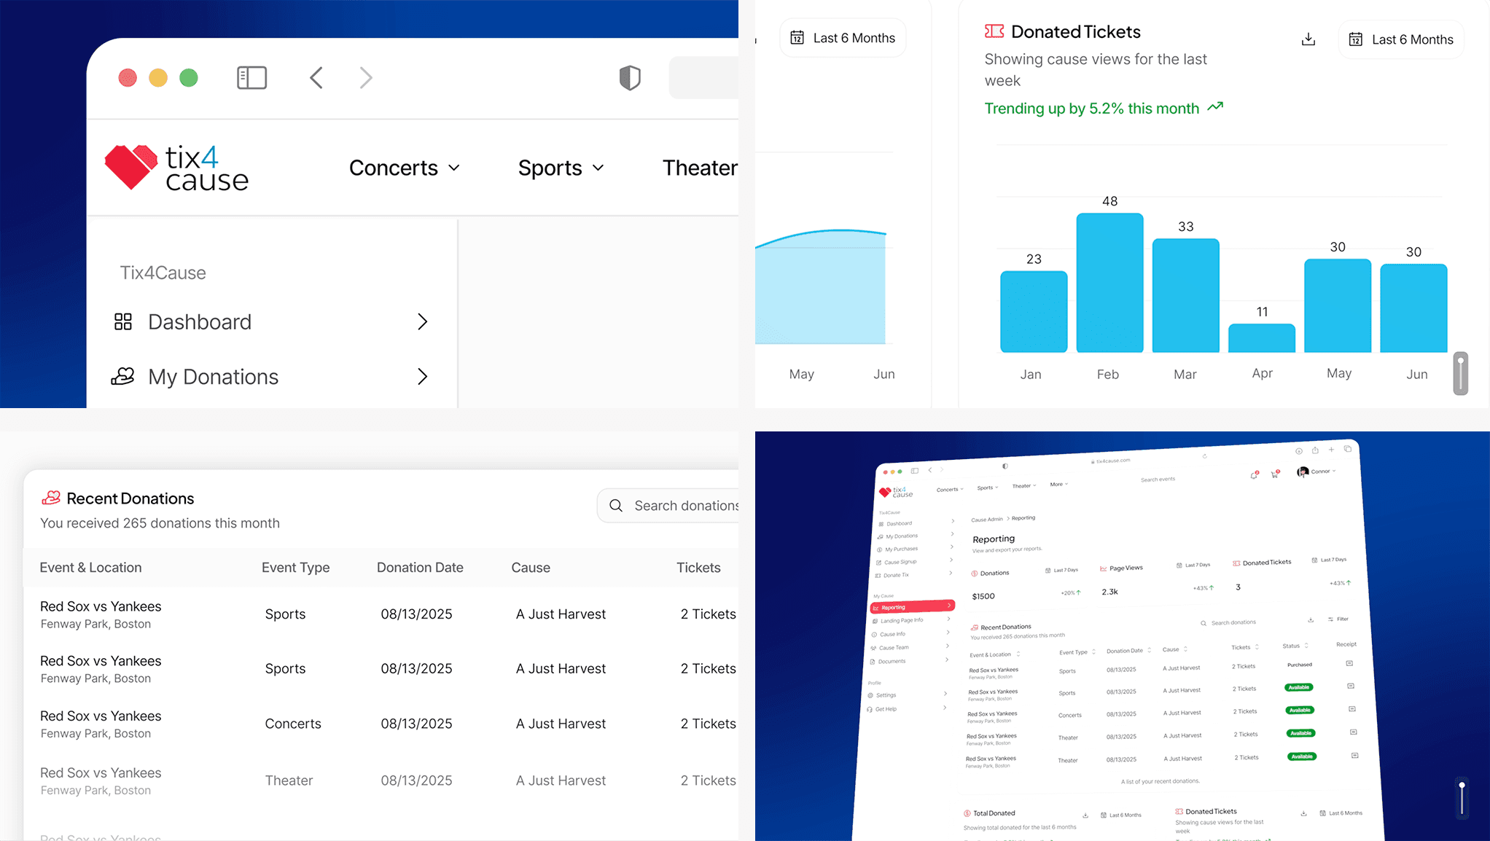Expand the My Donations chevron
This screenshot has height=841, width=1490.
pos(422,376)
